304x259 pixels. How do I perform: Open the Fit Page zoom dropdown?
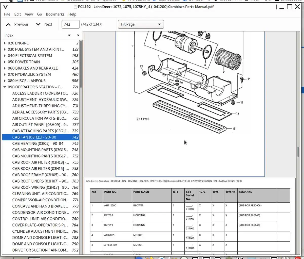141,24
